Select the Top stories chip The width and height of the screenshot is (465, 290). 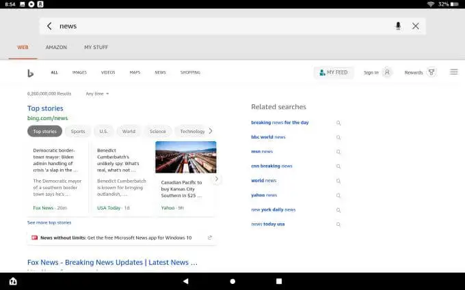(x=44, y=131)
